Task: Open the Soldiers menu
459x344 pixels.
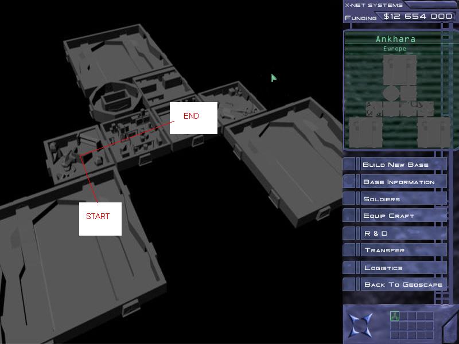Action: [x=395, y=199]
